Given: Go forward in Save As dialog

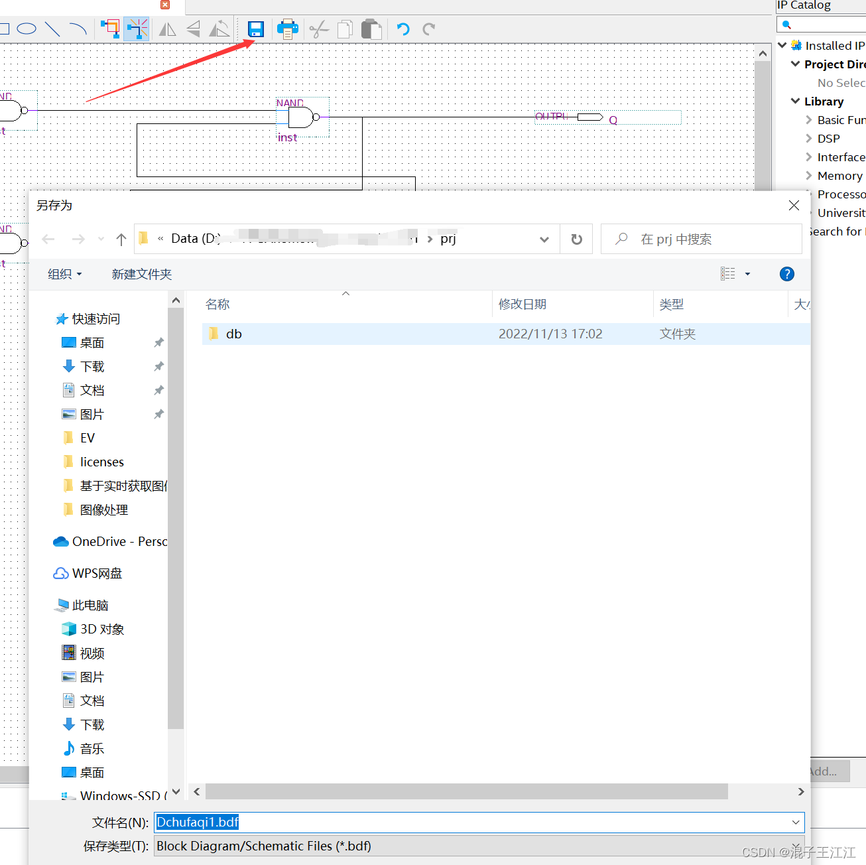Looking at the screenshot, I should (78, 239).
